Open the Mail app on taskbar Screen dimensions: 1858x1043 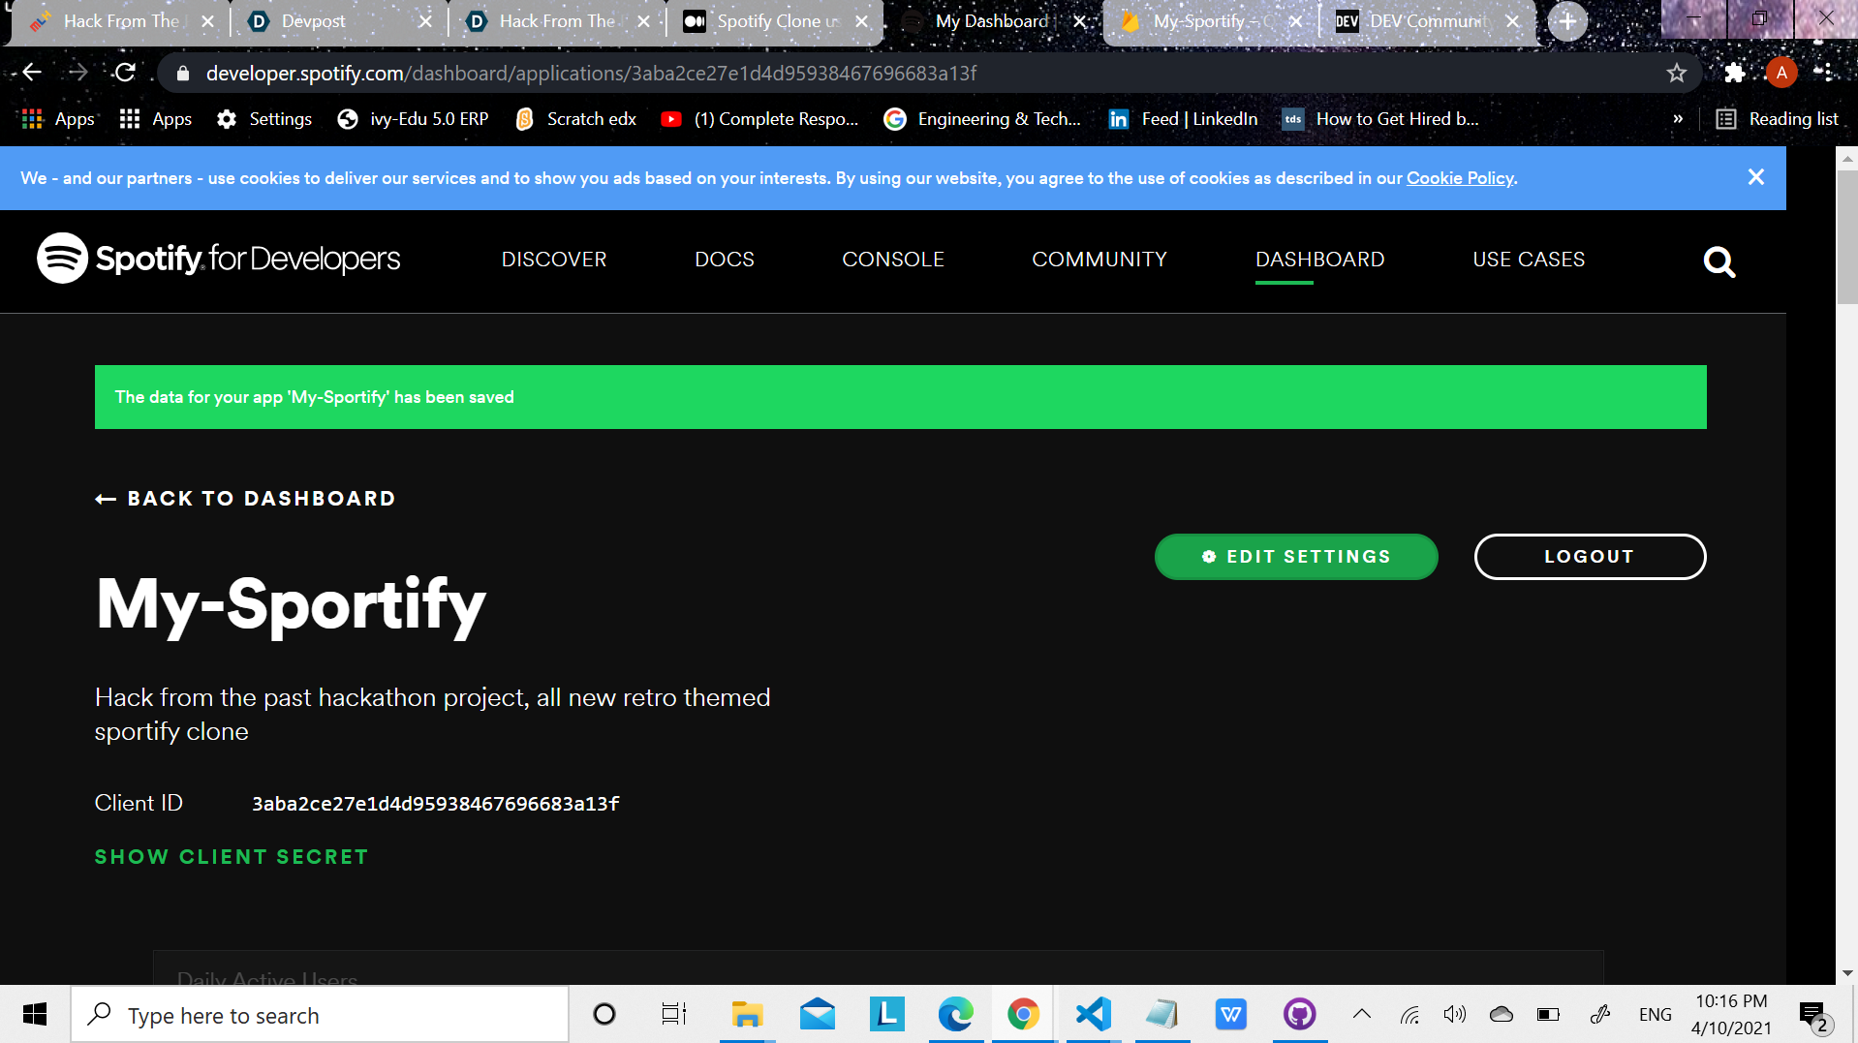(818, 1014)
